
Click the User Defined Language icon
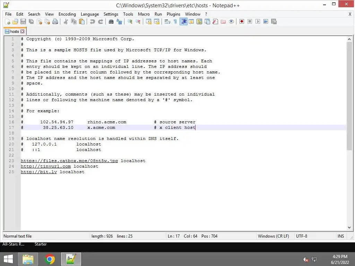tap(191, 21)
